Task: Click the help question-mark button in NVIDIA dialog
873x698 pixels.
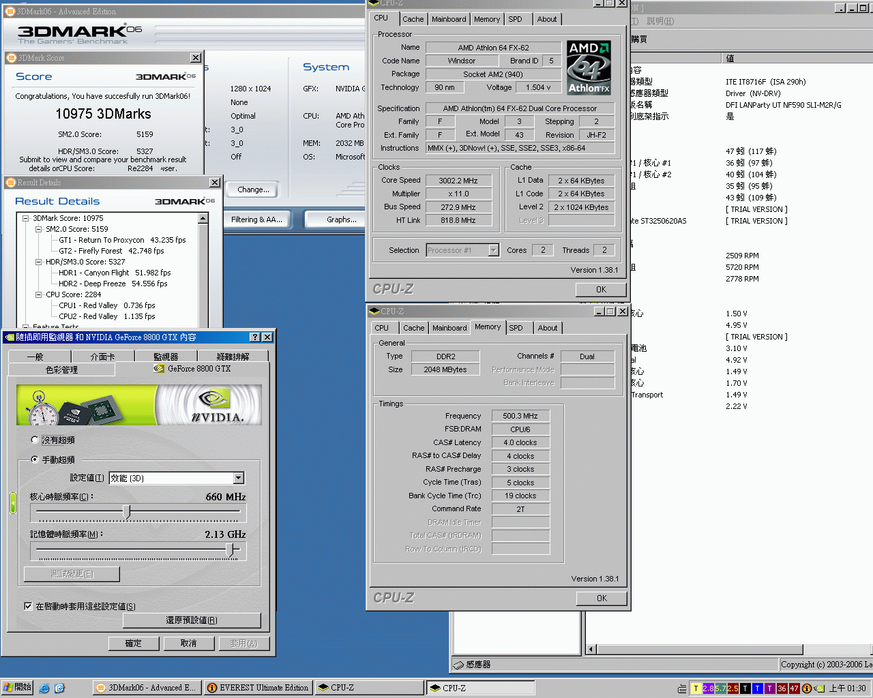Action: [x=254, y=337]
